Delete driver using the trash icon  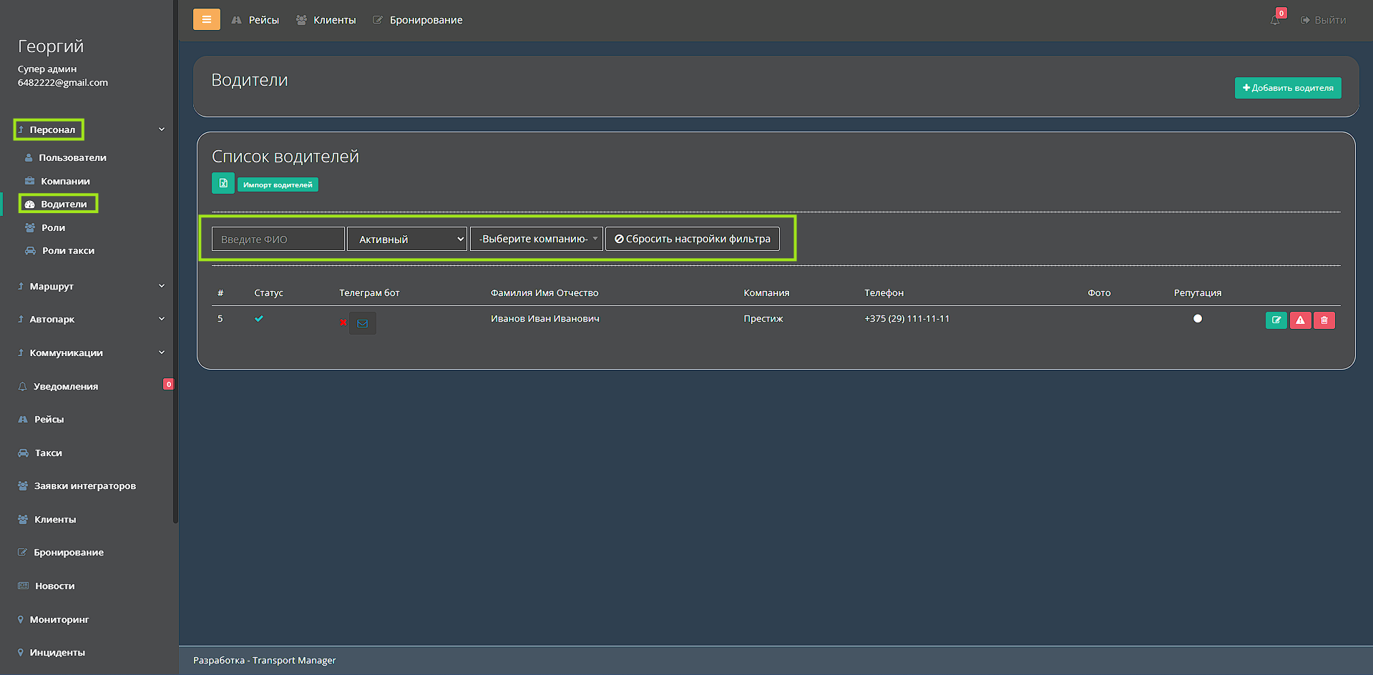(x=1324, y=320)
